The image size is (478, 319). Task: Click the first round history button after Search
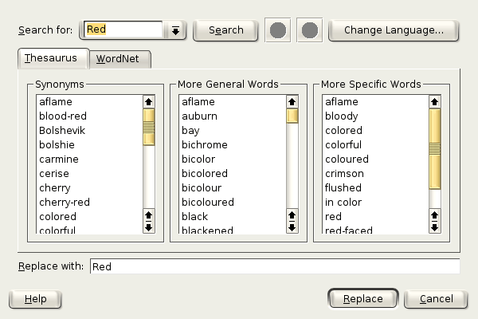coord(276,30)
